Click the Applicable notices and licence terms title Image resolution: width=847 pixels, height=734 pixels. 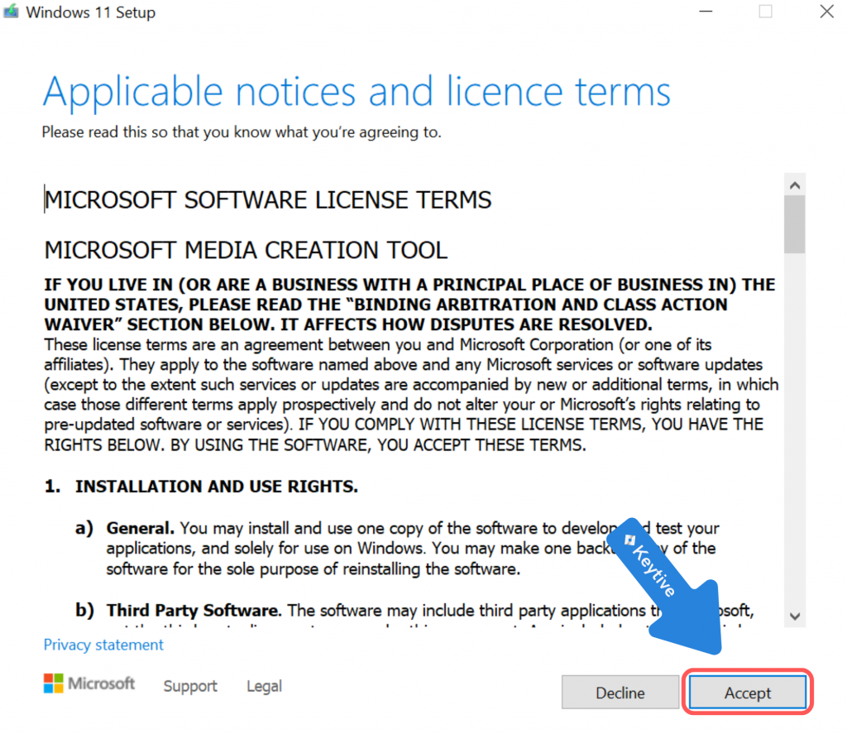click(x=357, y=92)
